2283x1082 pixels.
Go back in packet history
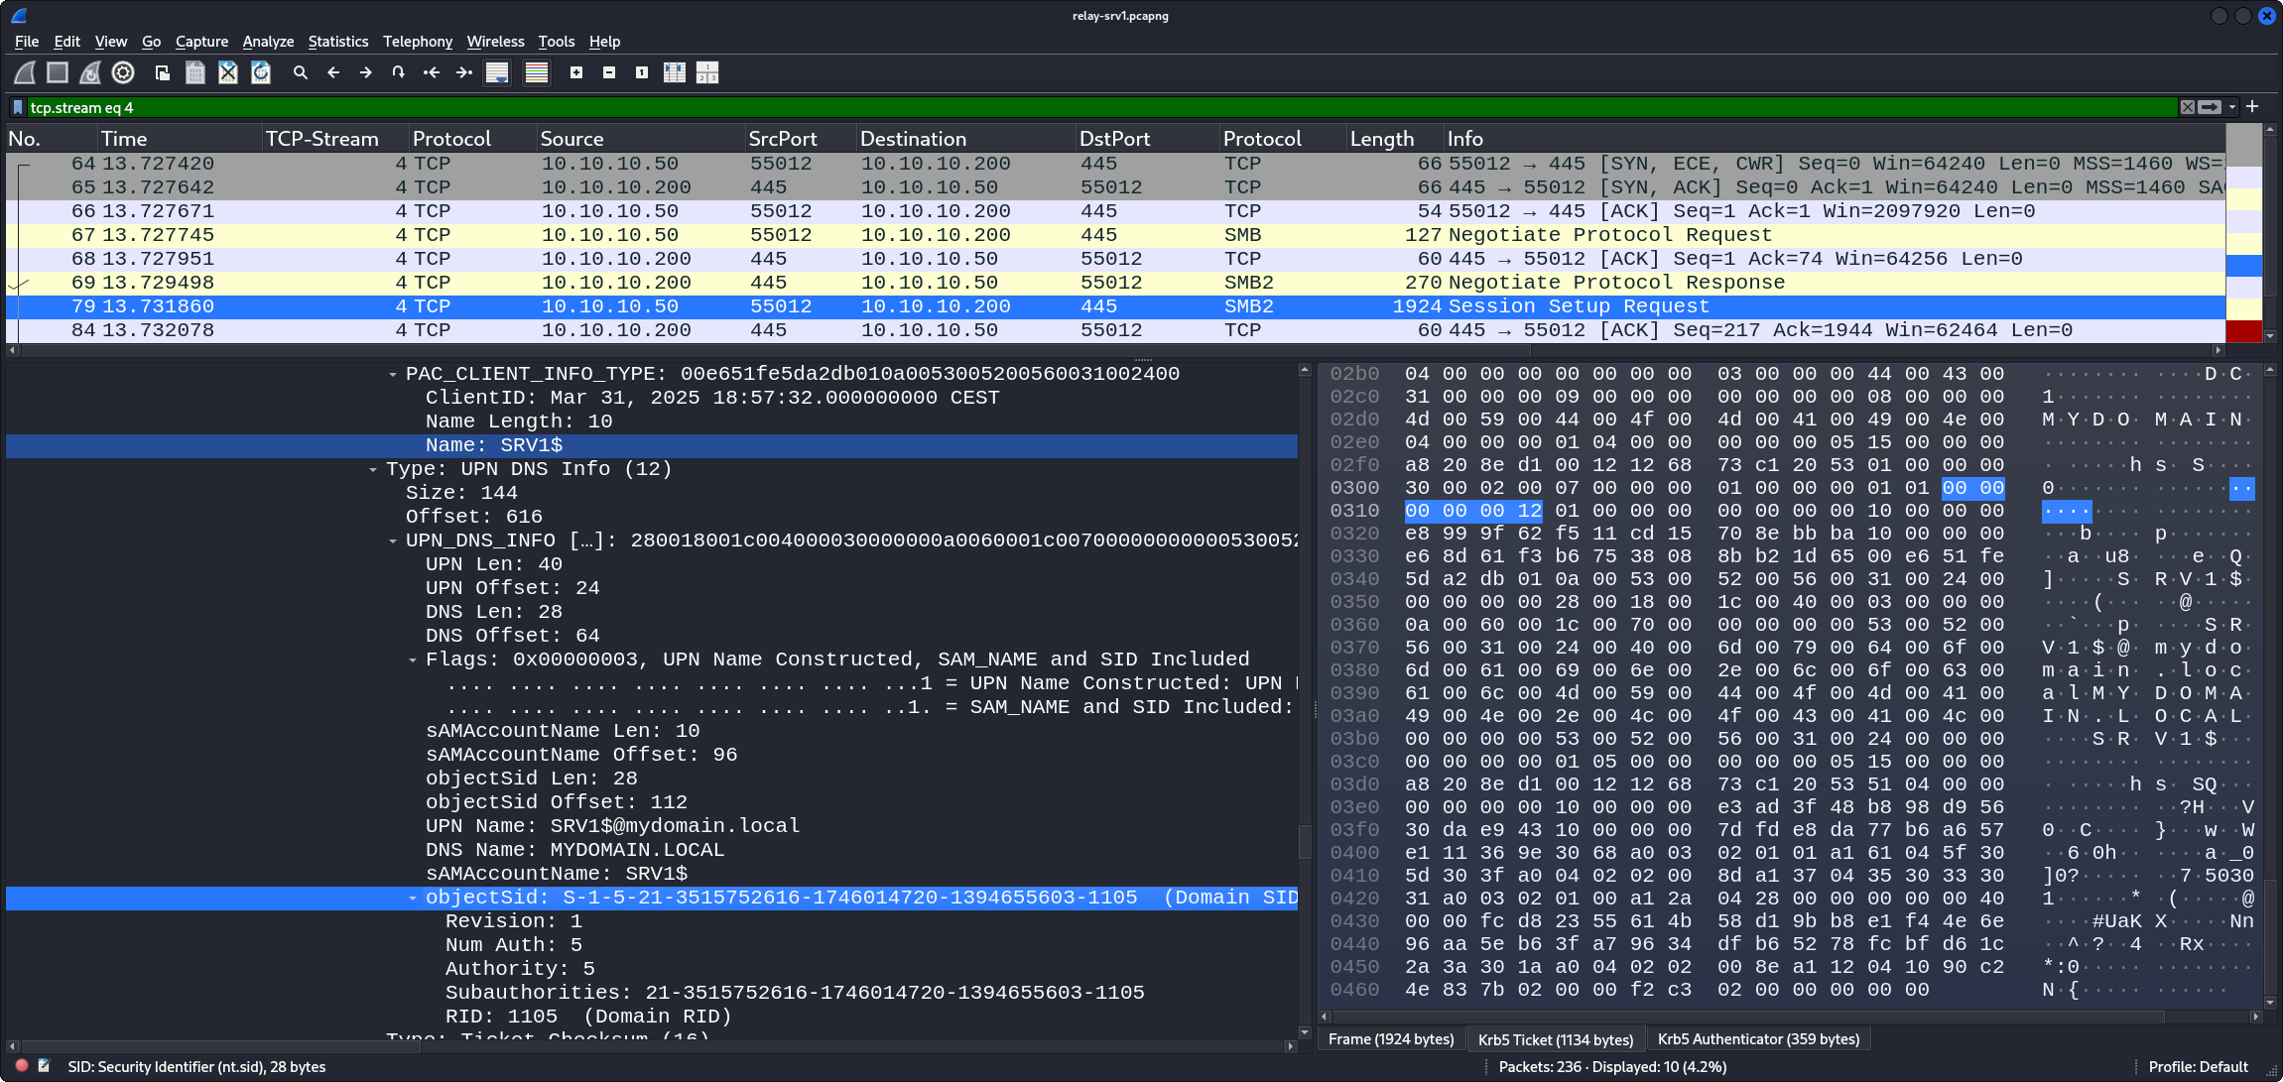tap(333, 72)
